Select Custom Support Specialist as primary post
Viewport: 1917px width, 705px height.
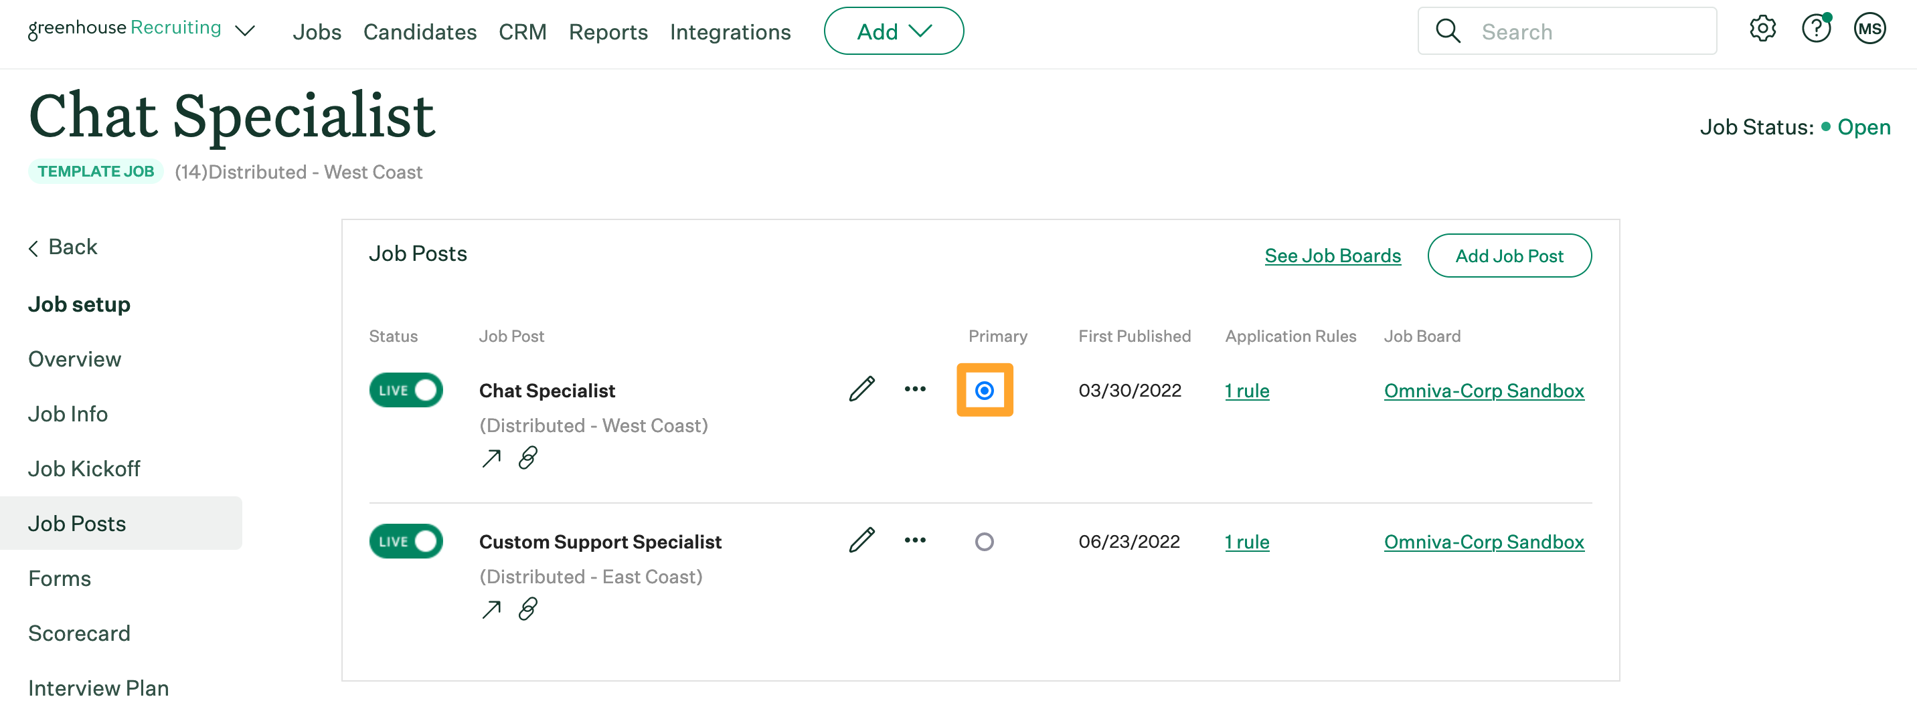(x=985, y=540)
